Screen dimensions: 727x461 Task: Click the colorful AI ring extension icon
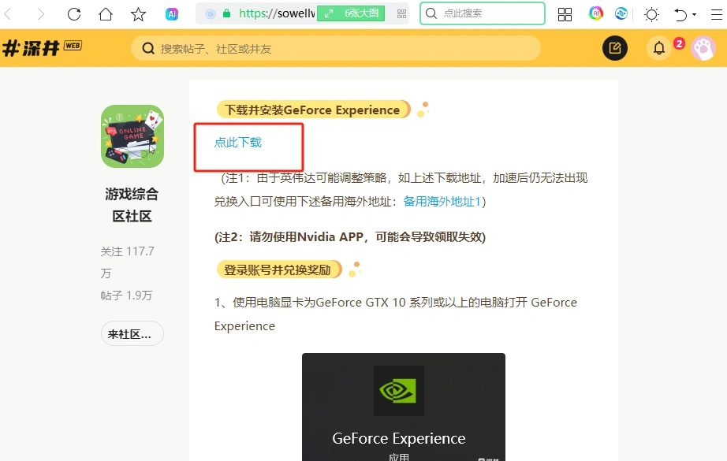pos(596,13)
